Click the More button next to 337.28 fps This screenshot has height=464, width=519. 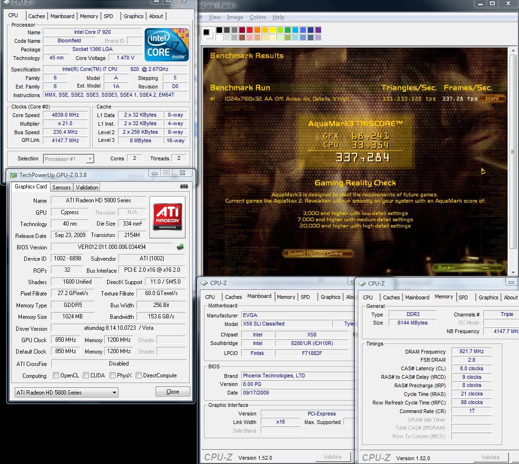pyautogui.click(x=492, y=99)
